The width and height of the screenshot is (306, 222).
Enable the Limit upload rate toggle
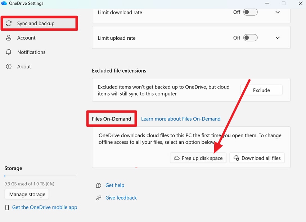[251, 38]
